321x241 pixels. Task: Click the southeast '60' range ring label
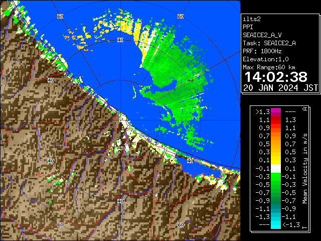coord(181,224)
